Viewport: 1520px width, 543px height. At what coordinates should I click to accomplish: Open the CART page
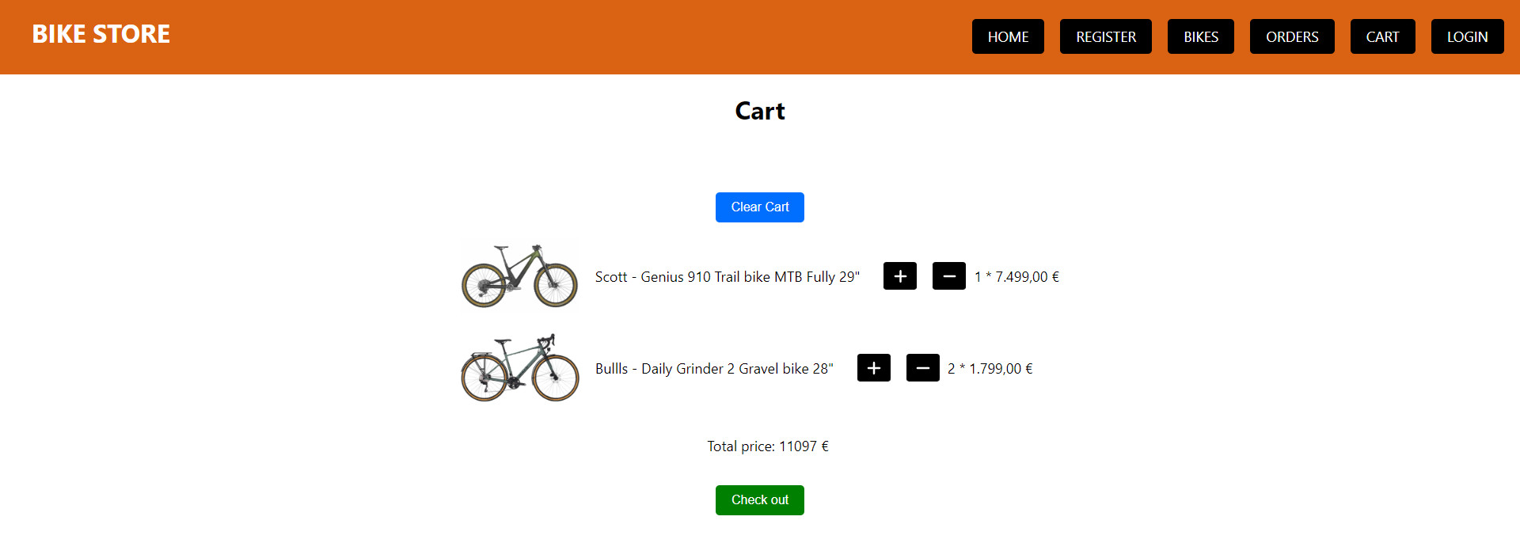1382,36
